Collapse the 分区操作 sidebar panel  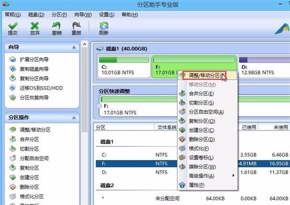[74, 117]
